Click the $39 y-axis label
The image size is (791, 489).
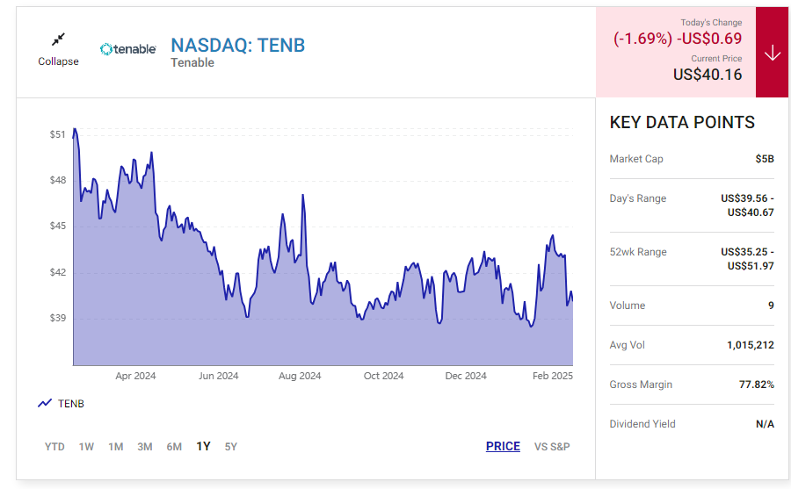pos(57,318)
